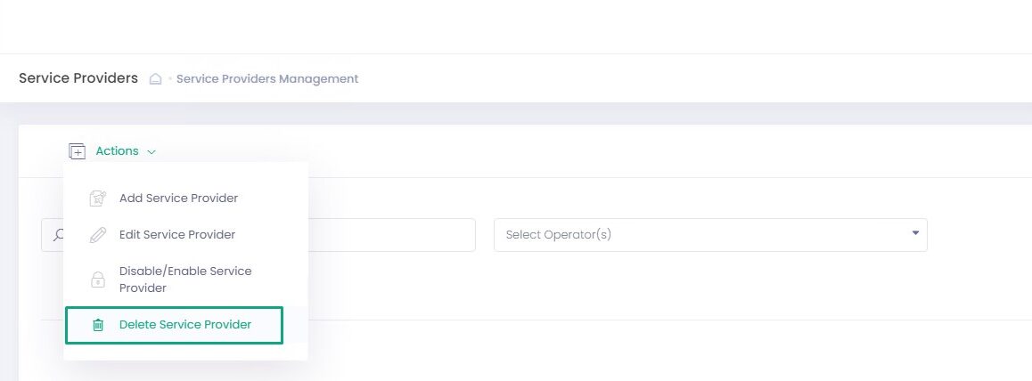The width and height of the screenshot is (1032, 381).
Task: Click the trash icon for Delete
Action: [98, 326]
